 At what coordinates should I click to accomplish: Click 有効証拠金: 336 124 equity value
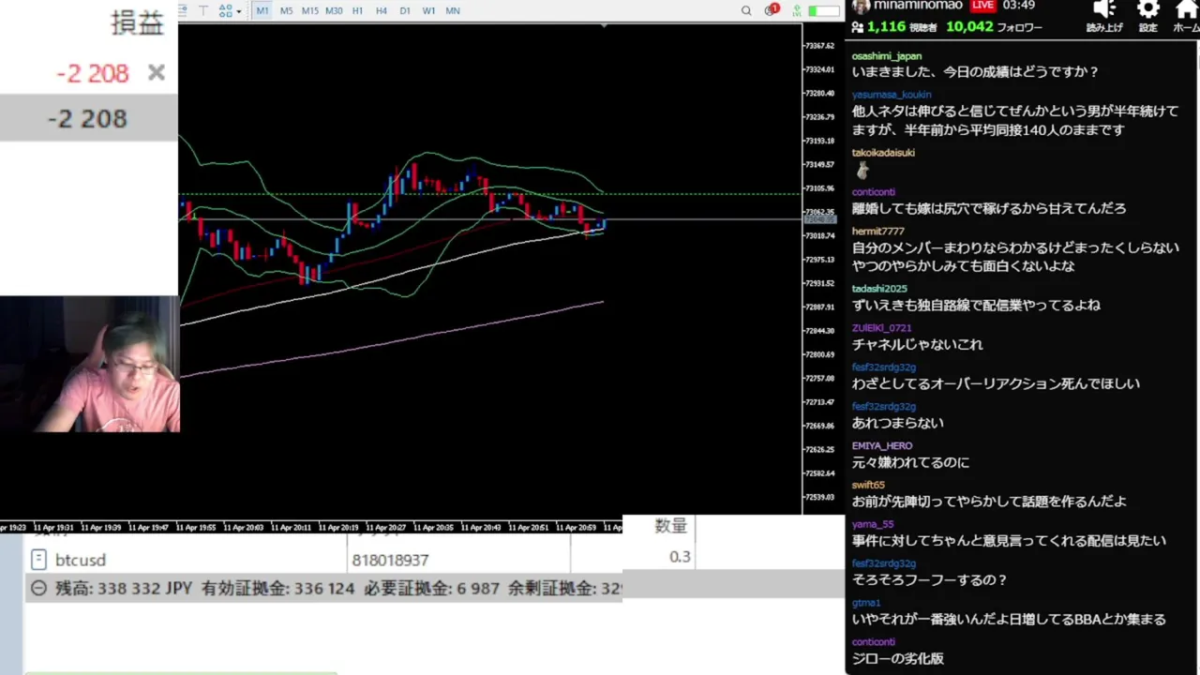(x=277, y=588)
